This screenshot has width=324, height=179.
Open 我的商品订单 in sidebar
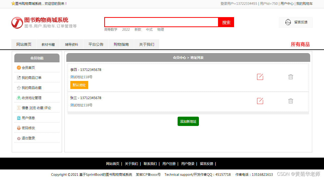32,78
